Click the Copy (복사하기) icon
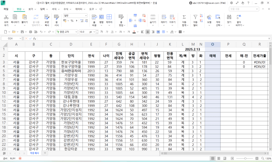The height and width of the screenshot is (162, 272). (15, 17)
